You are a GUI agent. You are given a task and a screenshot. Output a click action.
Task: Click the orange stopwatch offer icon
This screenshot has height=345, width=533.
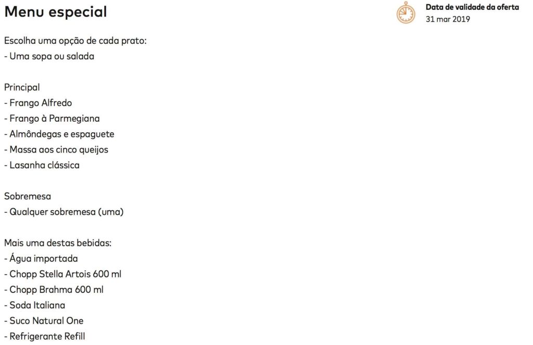click(405, 13)
